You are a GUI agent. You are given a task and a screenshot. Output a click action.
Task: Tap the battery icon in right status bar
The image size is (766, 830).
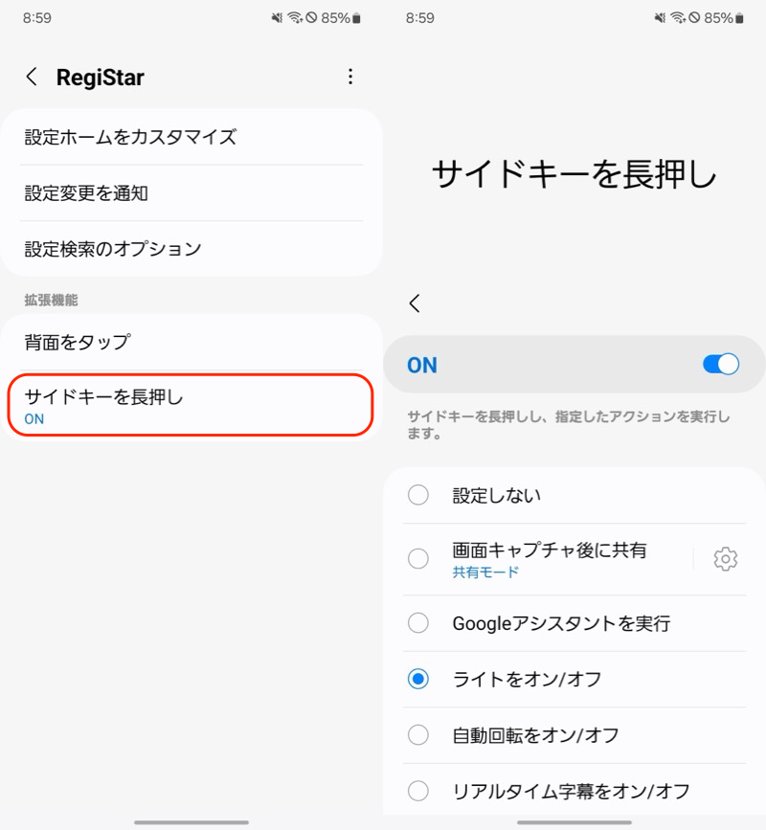[740, 18]
